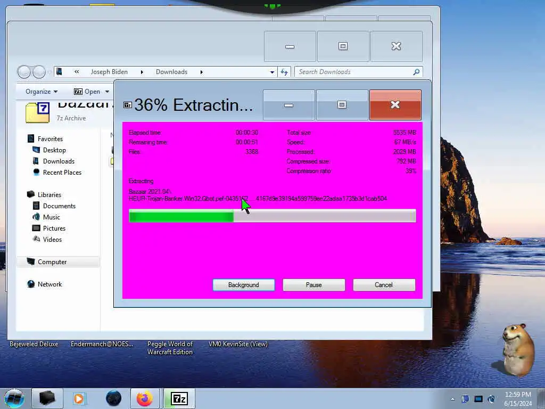545x409 pixels.
Task: Open the Documents library
Action: pyautogui.click(x=59, y=206)
